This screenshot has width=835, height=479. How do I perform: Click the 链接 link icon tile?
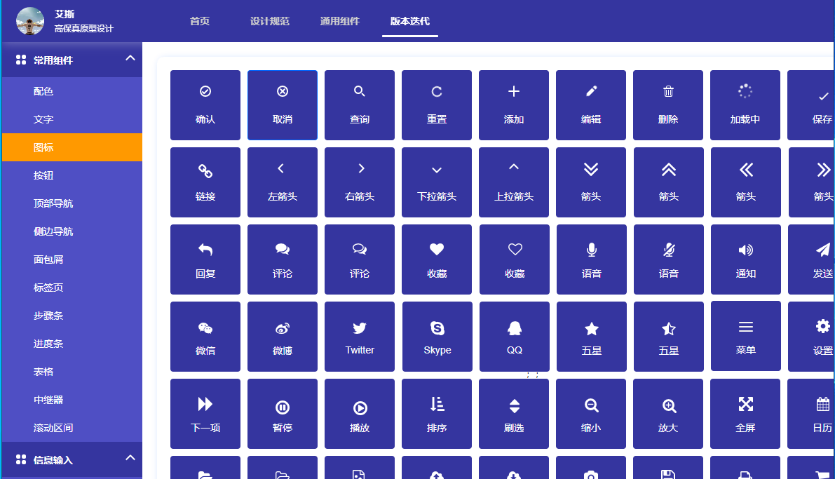205,182
